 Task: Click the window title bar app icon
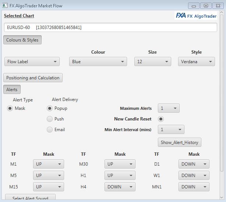point(5,6)
